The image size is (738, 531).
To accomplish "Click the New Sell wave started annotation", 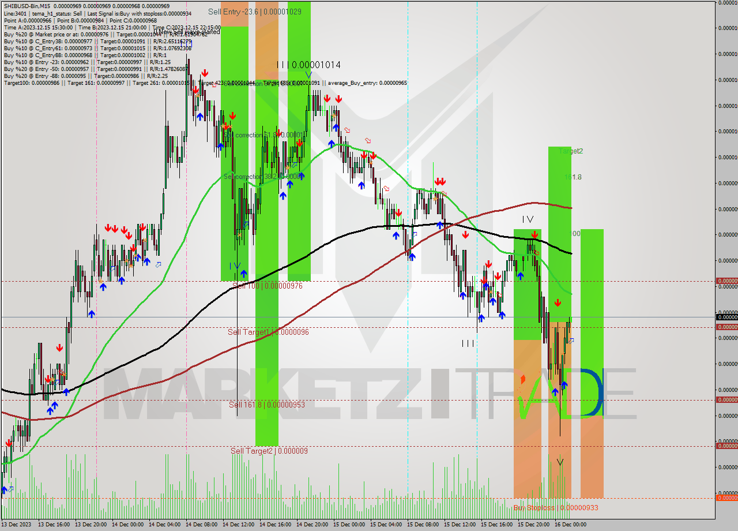I will 189,32.
